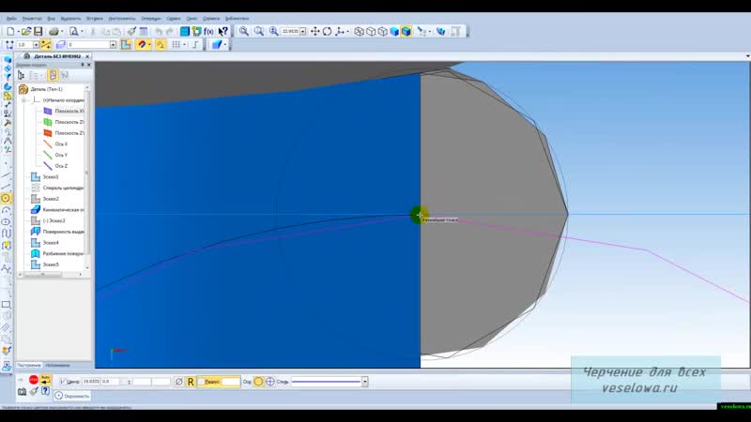Click the context help arrow icon
Image resolution: width=751 pixels, height=422 pixels.
coord(223,31)
